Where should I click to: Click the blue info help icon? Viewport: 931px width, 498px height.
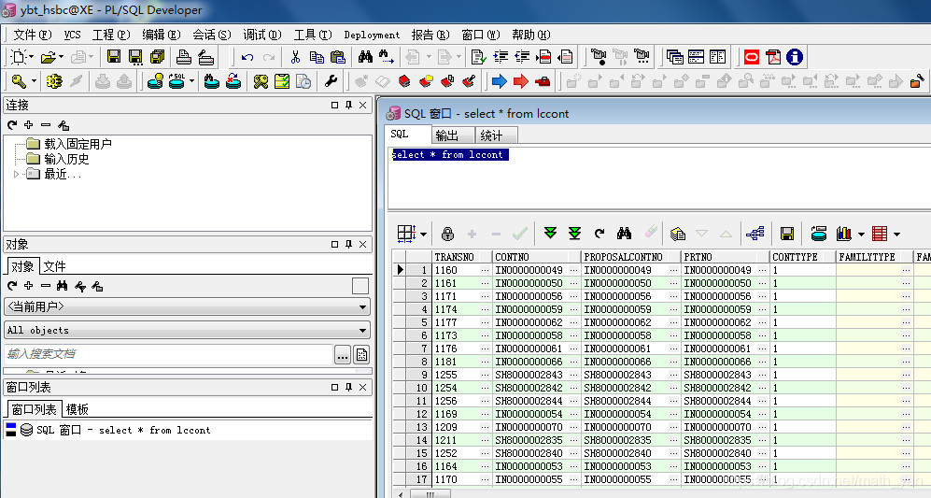point(795,57)
